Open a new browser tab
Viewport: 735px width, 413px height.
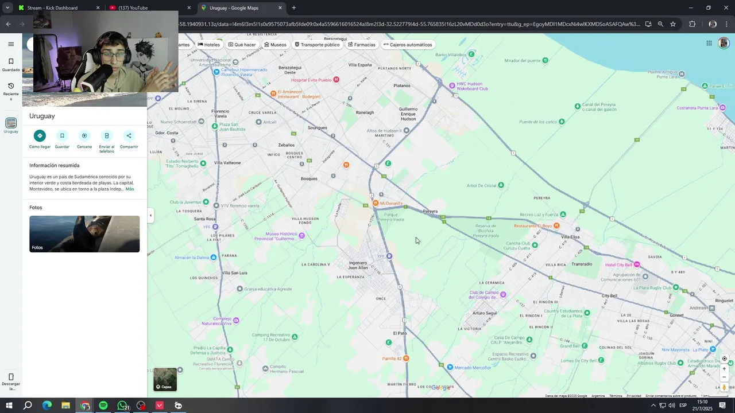point(294,8)
